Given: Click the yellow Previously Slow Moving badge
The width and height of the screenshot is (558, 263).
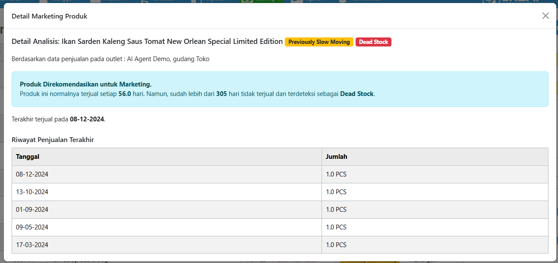Looking at the screenshot, I should pos(319,42).
